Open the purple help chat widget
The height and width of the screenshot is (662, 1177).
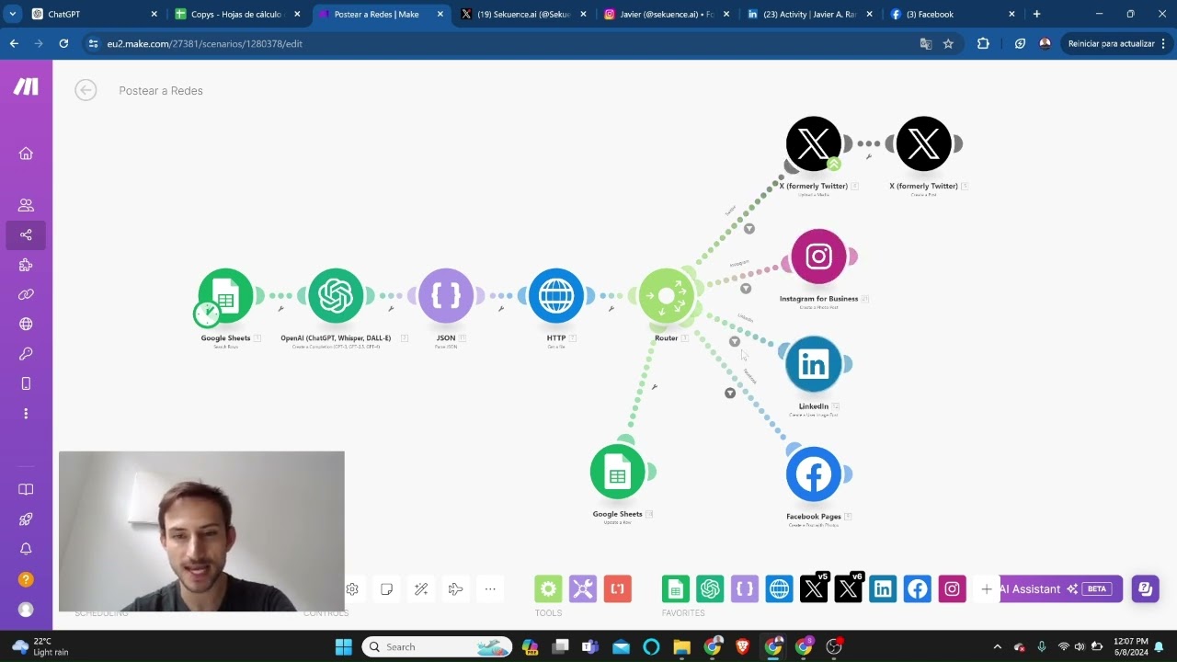[x=1145, y=589]
